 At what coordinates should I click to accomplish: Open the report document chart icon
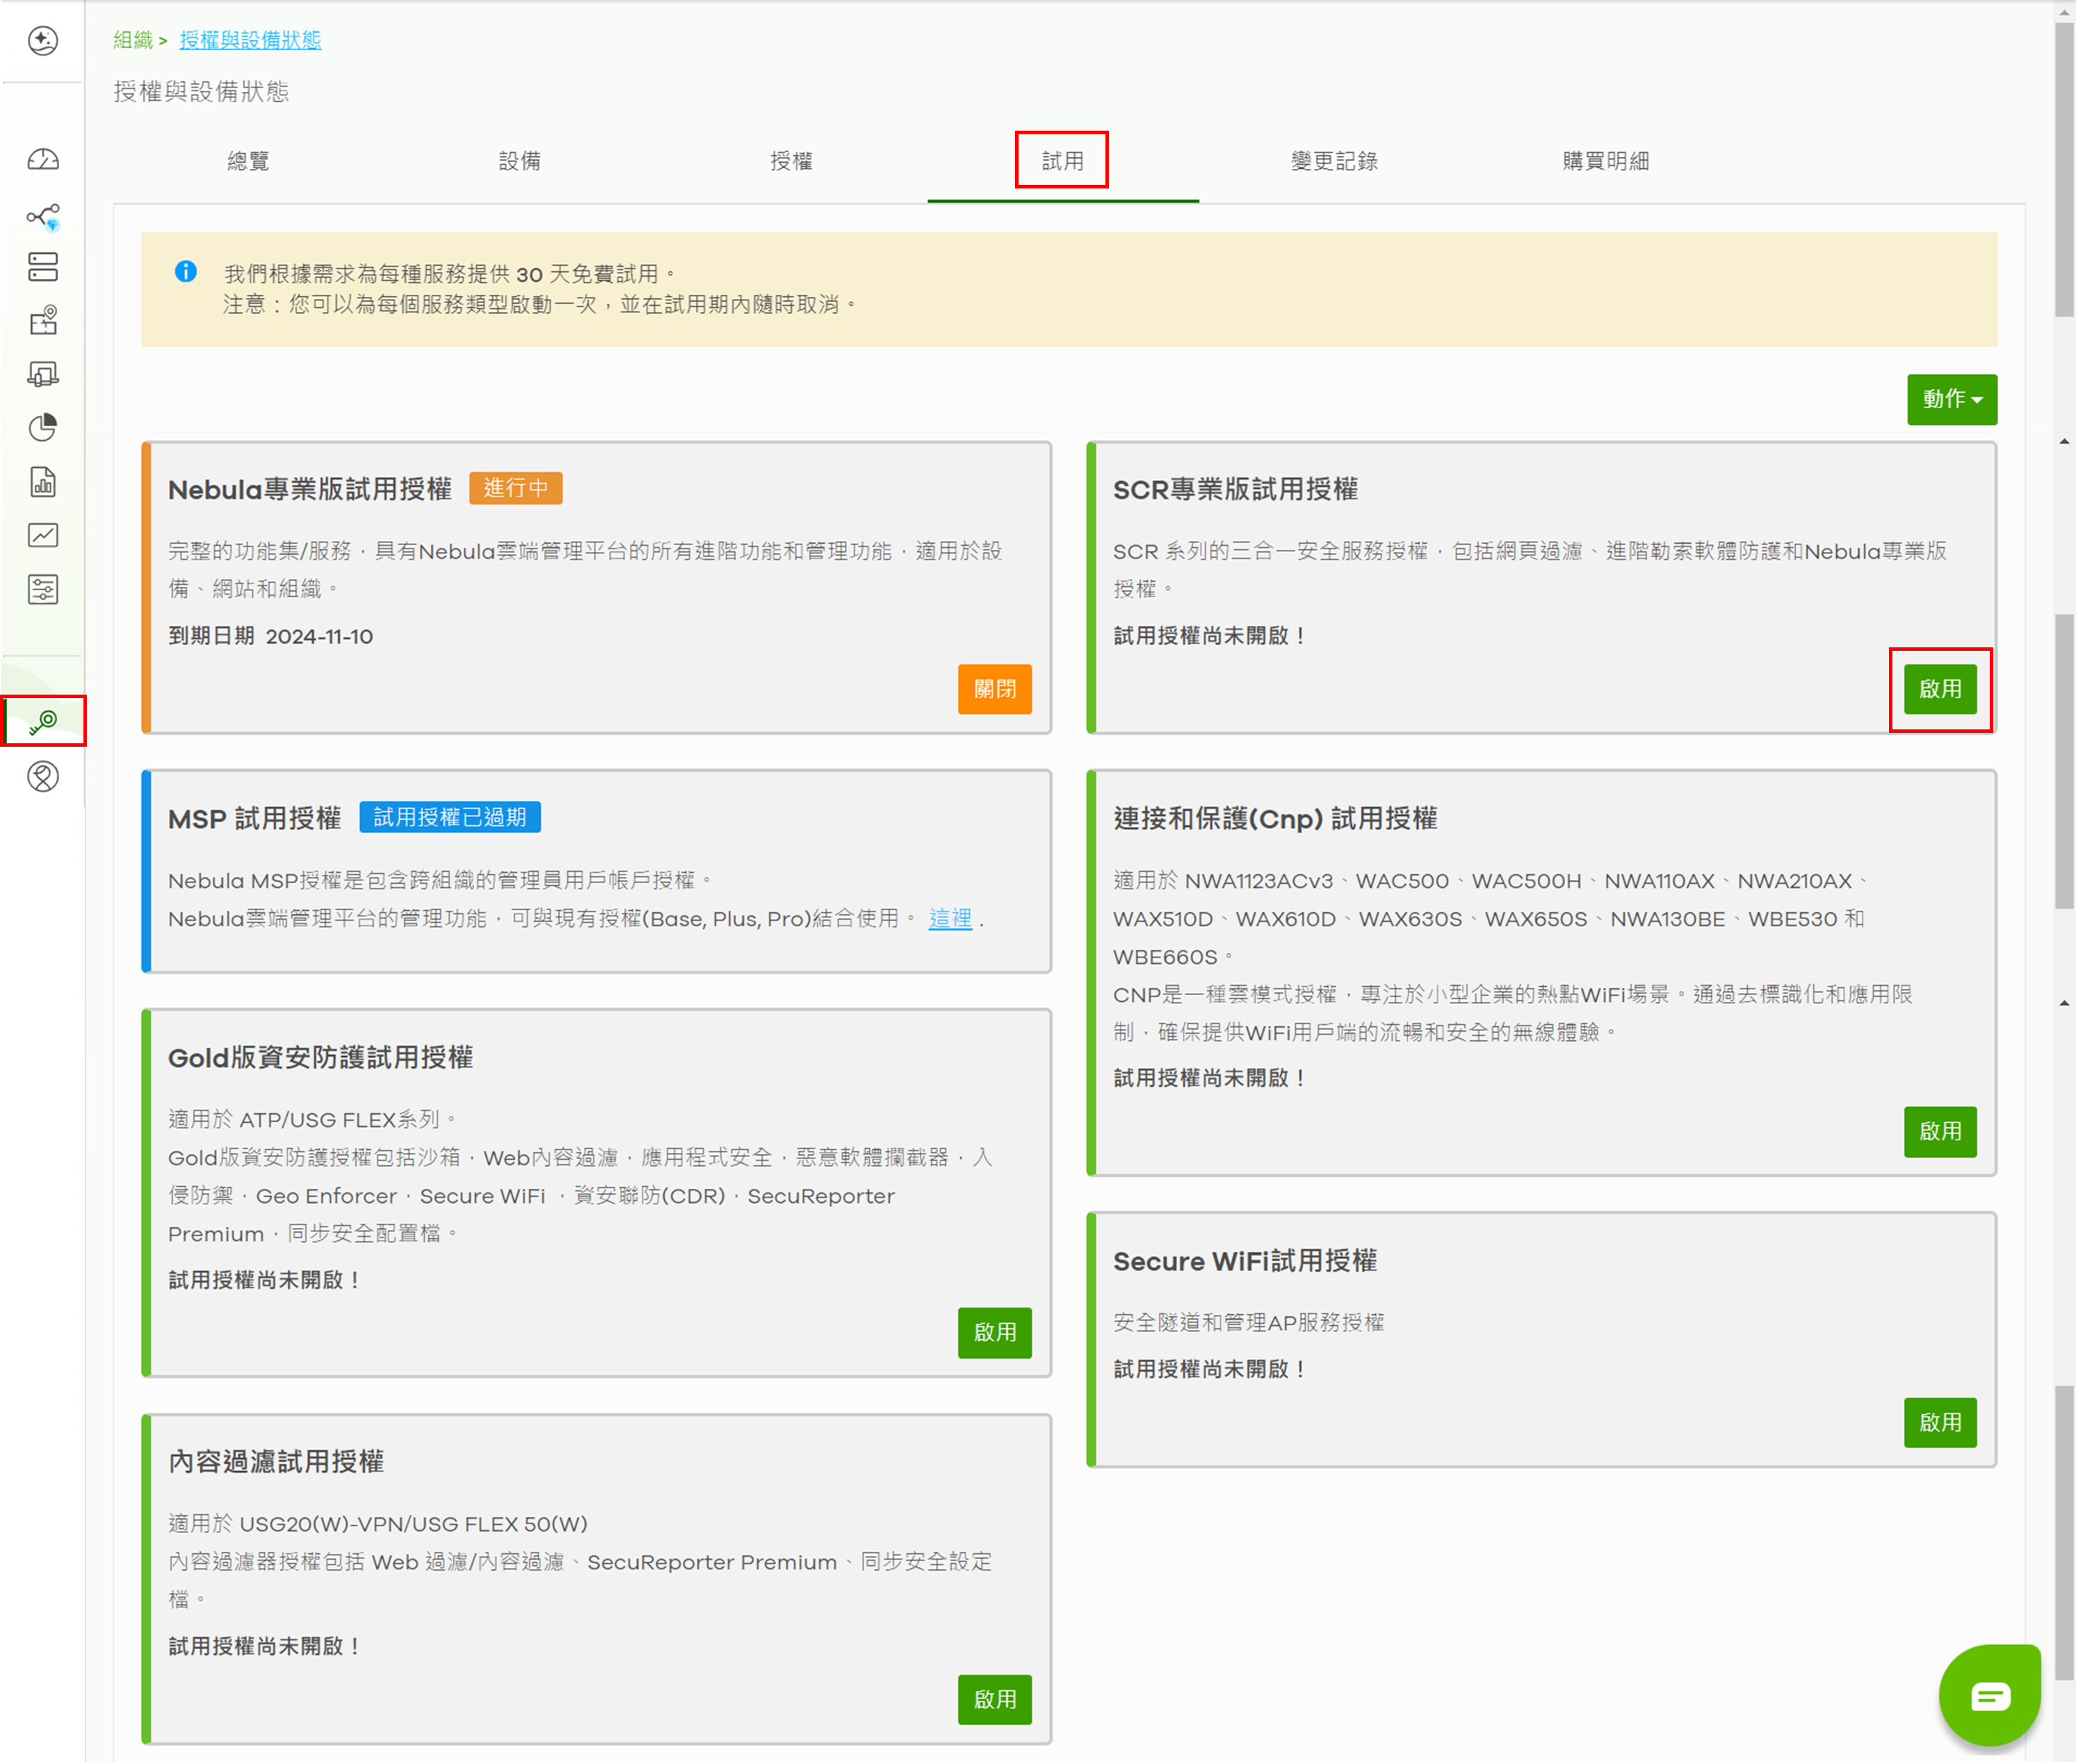(x=43, y=482)
